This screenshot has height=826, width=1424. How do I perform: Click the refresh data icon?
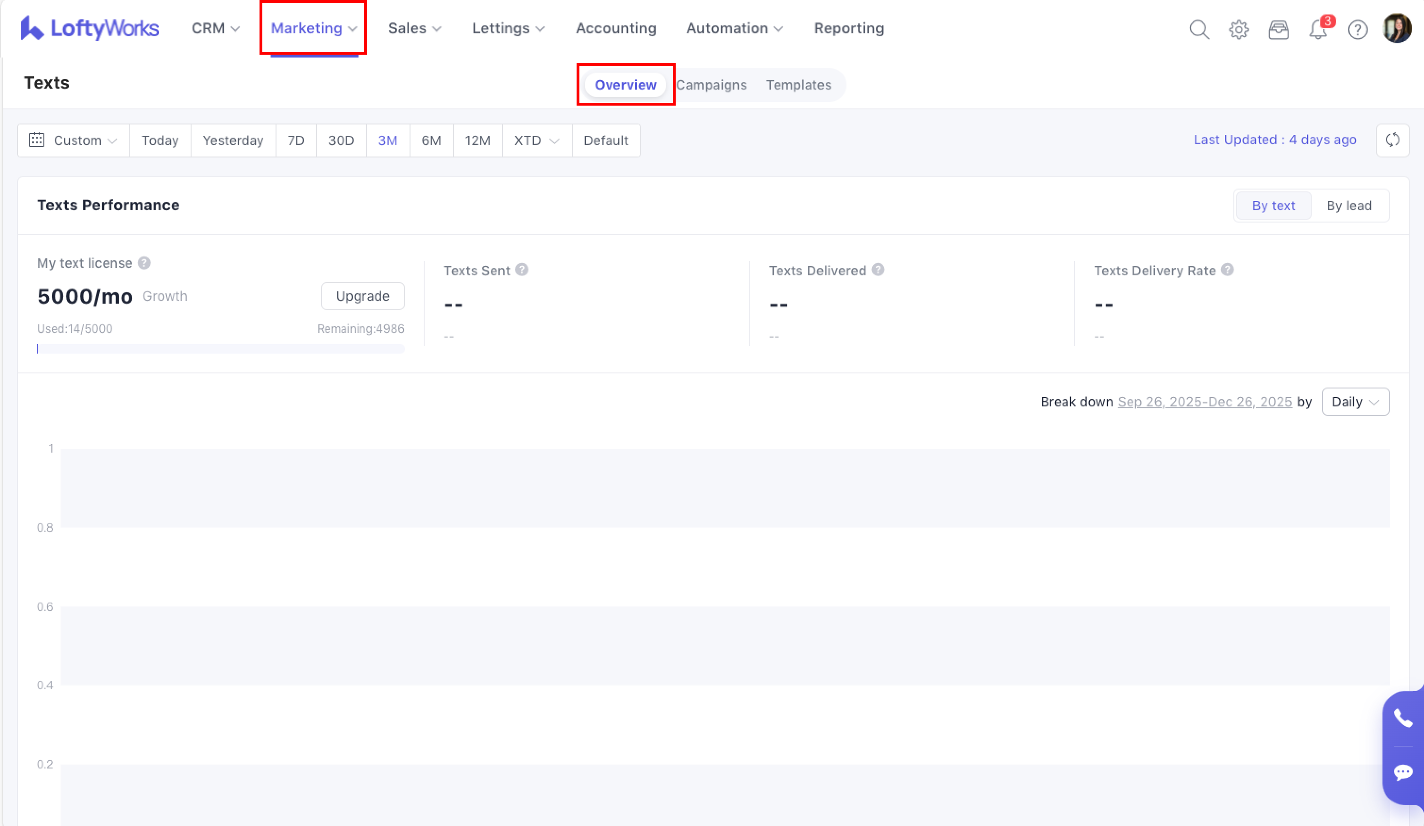(1392, 140)
